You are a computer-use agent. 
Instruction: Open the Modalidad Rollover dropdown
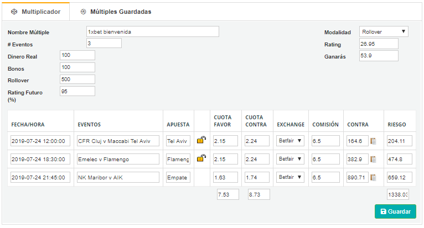[x=384, y=31]
